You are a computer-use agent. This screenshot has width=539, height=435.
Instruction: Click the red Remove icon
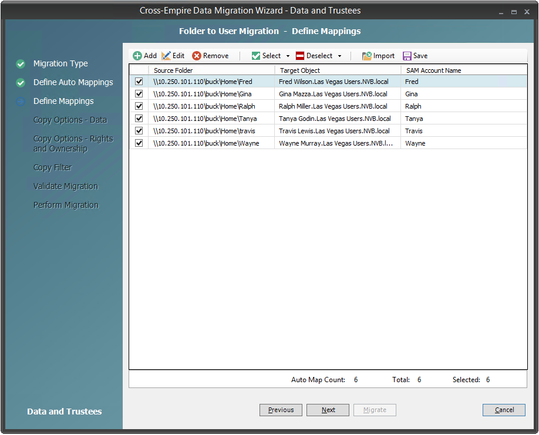197,56
